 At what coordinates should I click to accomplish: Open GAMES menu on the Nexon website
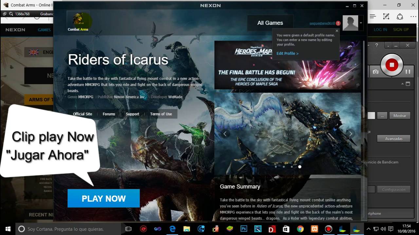click(x=44, y=30)
